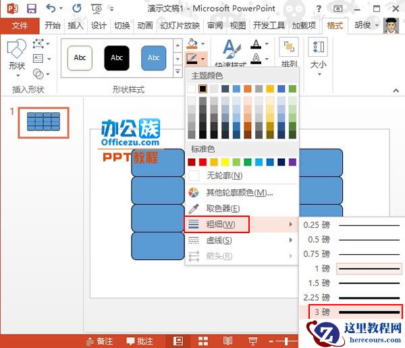Image resolution: width=405 pixels, height=348 pixels.
Task: Click the Edit Shape icon
Action: pos(38,44)
